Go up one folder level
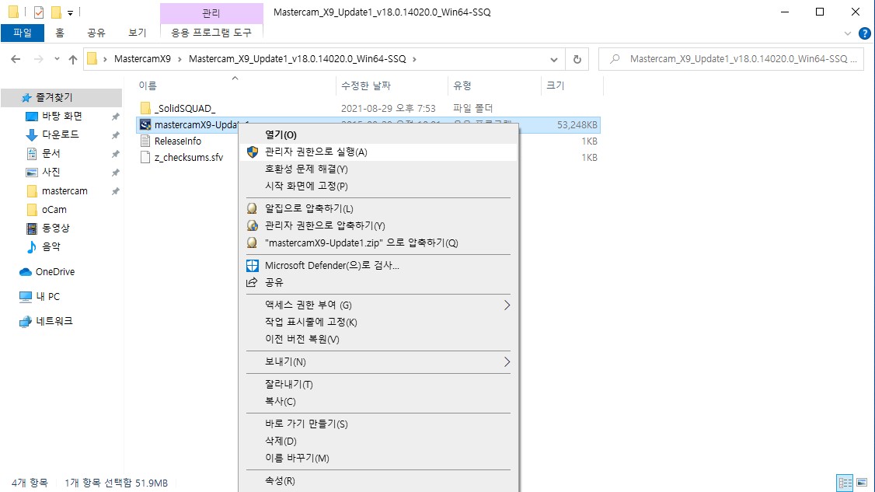Viewport: 875px width, 492px height. point(73,59)
